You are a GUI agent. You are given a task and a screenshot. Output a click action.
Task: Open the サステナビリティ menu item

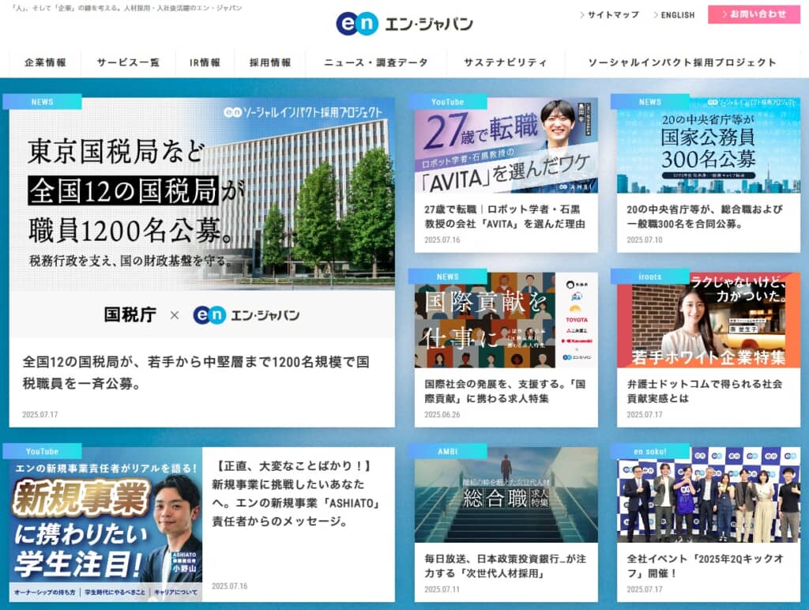click(505, 62)
